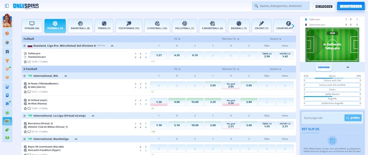The image size is (368, 155).
Task: Open the trophy icon in the sidebar
Action: click(7, 61)
